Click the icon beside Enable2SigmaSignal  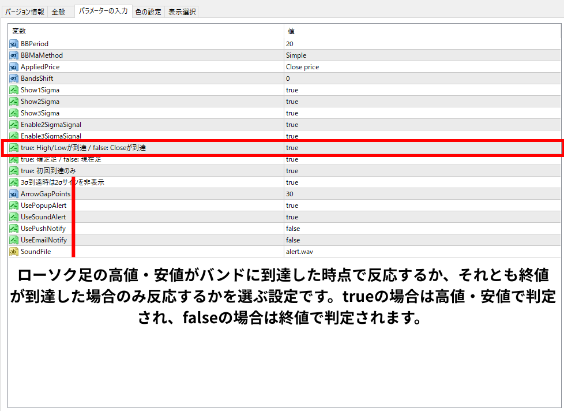(x=14, y=125)
